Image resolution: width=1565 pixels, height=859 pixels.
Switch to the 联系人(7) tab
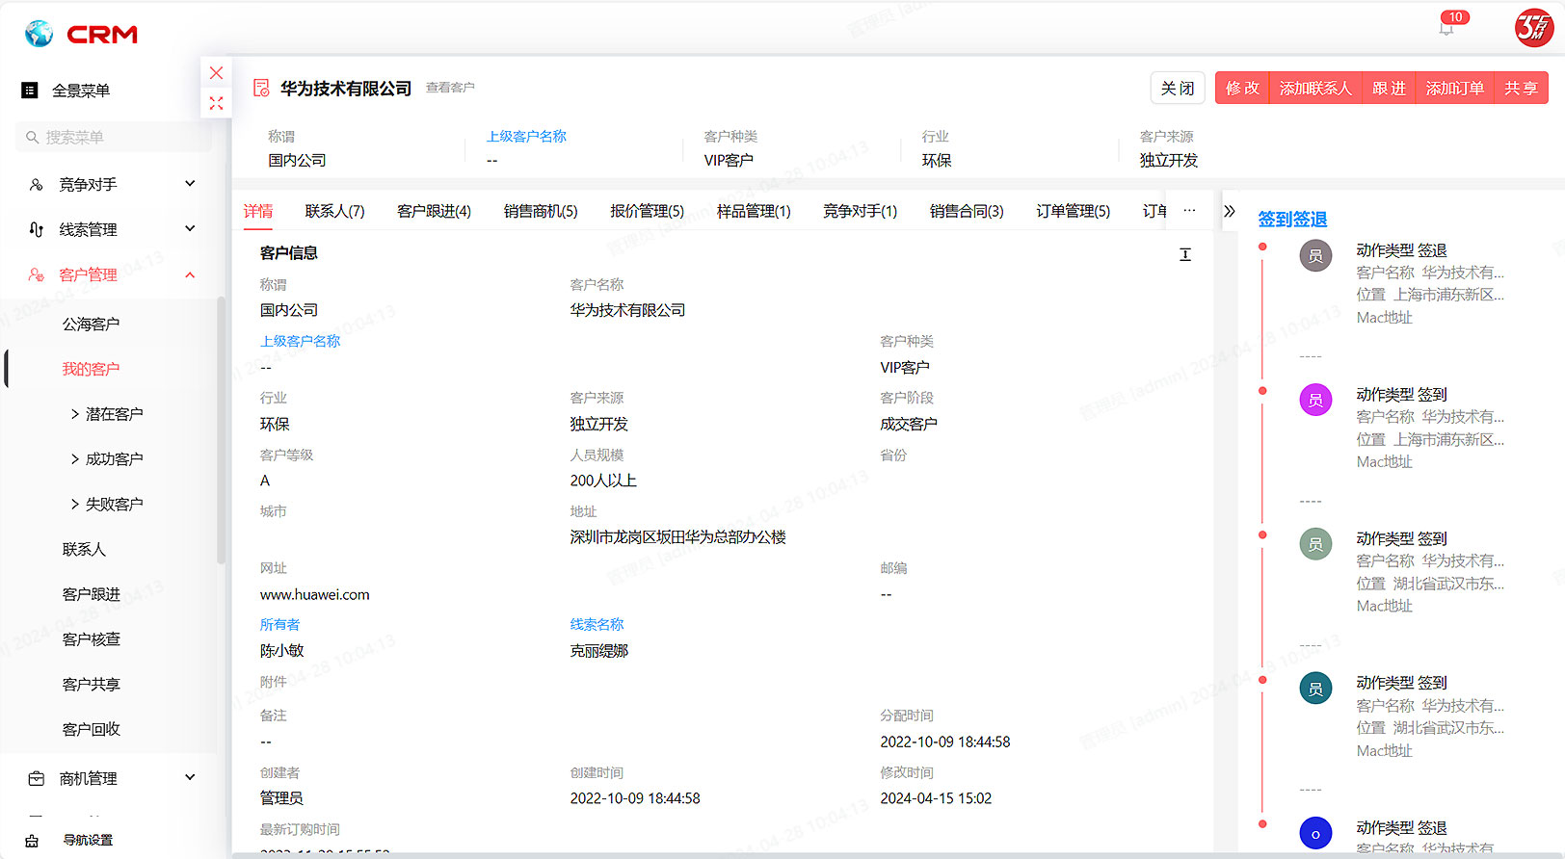pos(334,211)
